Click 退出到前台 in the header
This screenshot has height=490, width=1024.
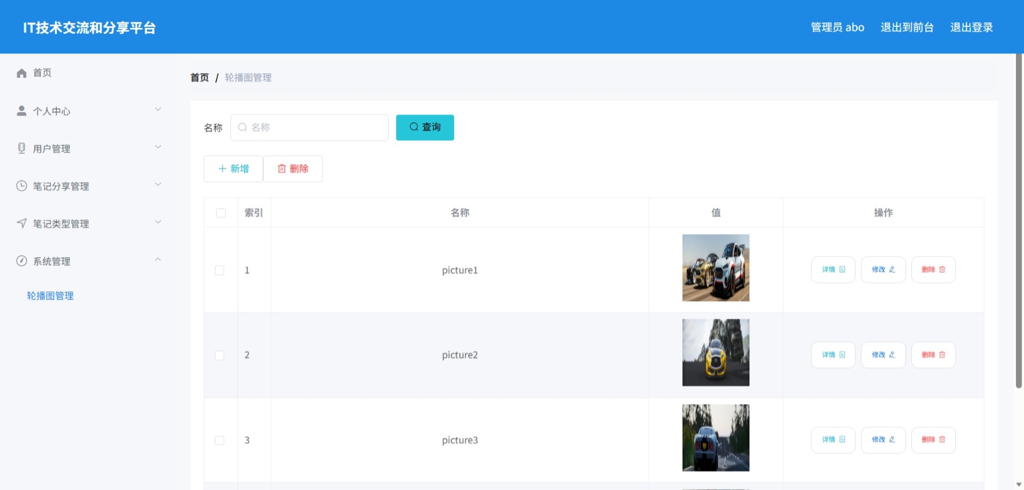907,27
